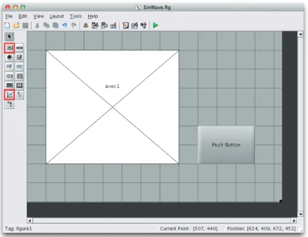Open the Menu Editor

tap(95, 25)
